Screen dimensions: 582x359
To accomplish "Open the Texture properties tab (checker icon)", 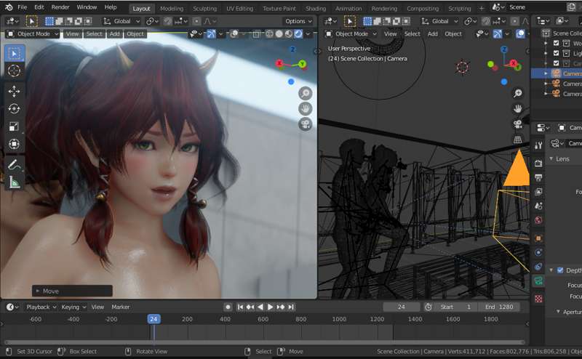I will (538, 299).
